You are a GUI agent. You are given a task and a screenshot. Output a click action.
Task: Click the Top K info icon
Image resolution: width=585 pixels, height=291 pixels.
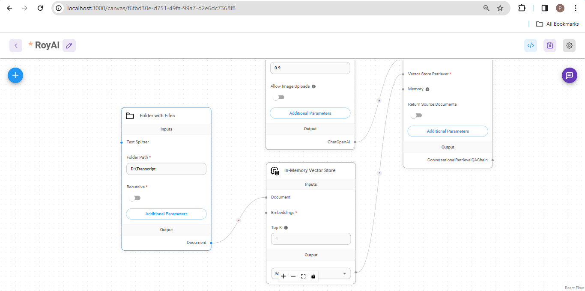(286, 228)
